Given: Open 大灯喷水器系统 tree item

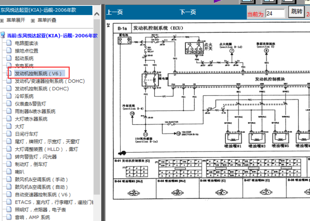Looking at the screenshot, I should coord(31,119).
